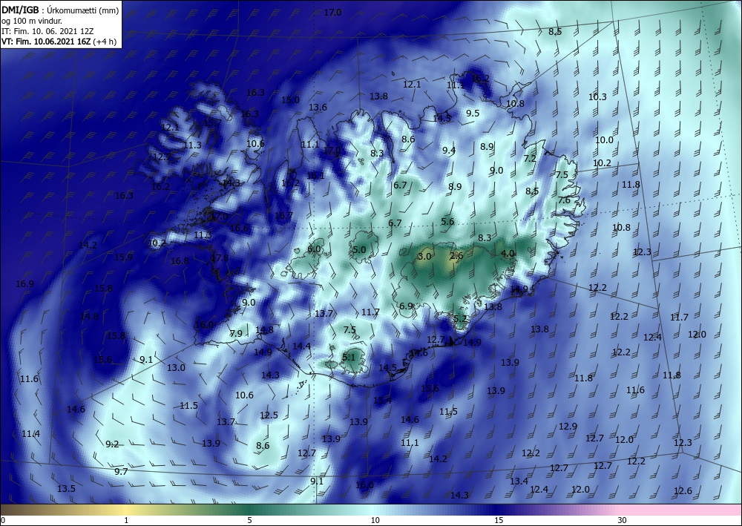742x526 pixels.
Task: Click the 10.3 value offshore northeast
Action: click(x=597, y=97)
